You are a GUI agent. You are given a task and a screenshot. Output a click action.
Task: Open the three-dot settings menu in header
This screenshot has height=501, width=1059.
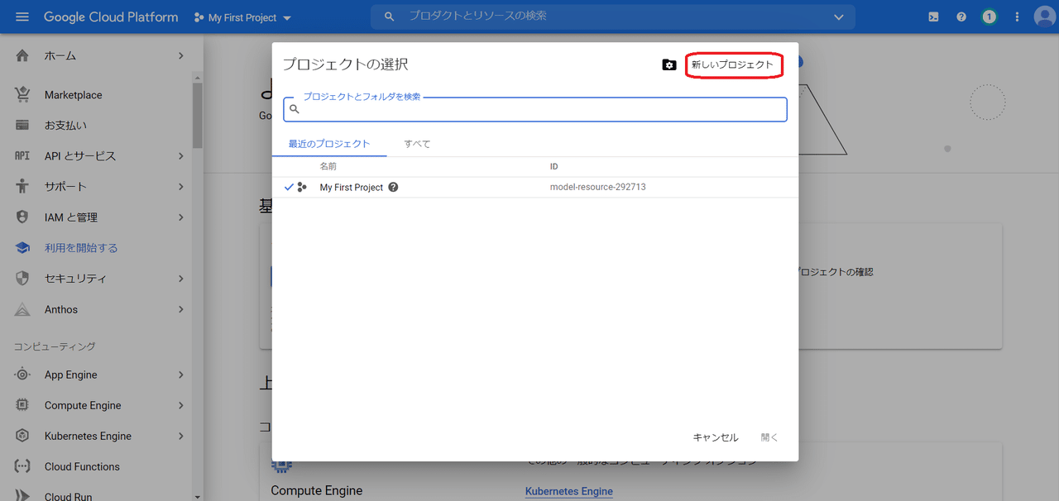tap(1017, 17)
